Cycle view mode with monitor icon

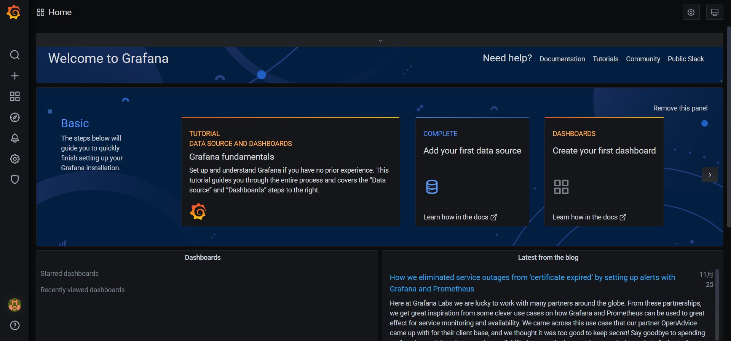[x=715, y=13]
